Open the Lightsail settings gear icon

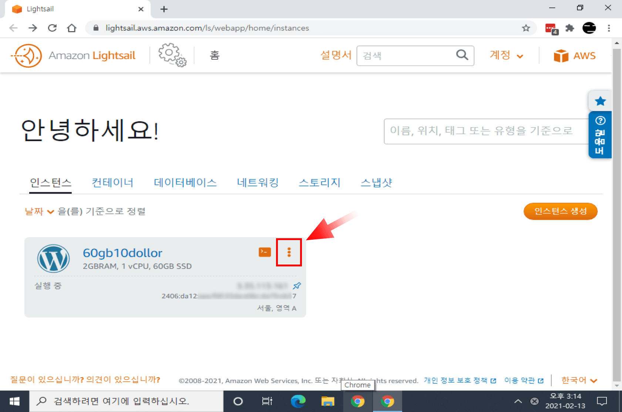click(x=172, y=55)
